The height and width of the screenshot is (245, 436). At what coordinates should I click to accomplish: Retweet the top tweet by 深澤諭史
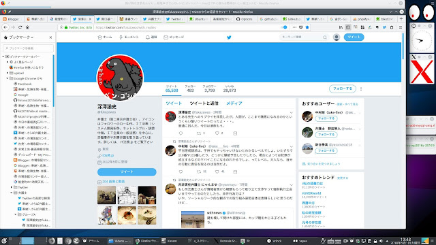[x=199, y=133]
